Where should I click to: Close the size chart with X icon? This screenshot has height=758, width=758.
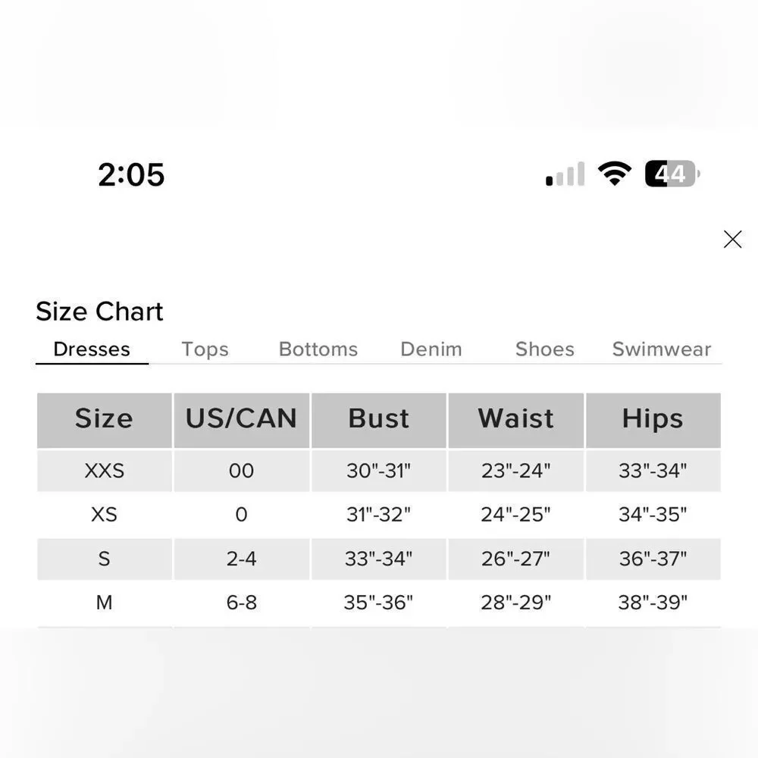click(x=732, y=240)
